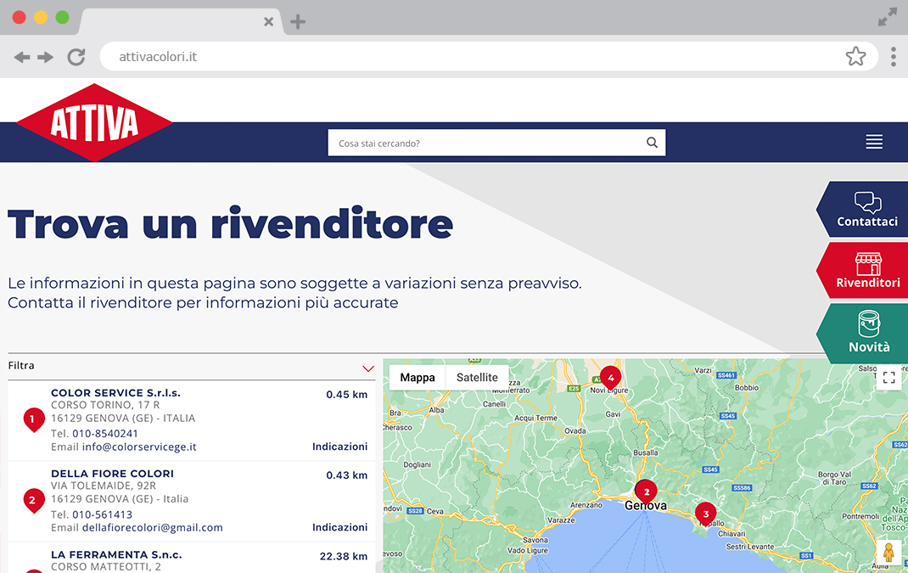This screenshot has height=573, width=908.
Task: Email info@colorservicege.it
Action: tap(139, 447)
